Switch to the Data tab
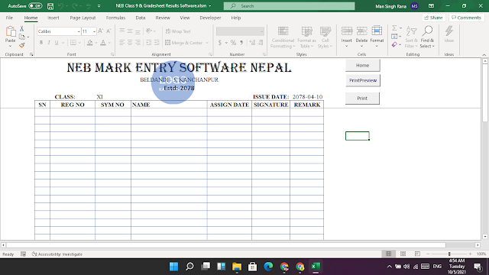489x275 pixels. 141,18
